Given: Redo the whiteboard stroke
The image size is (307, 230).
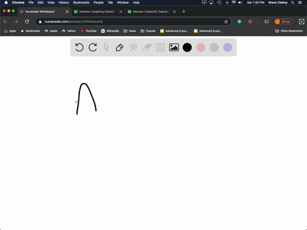Looking at the screenshot, I should pos(93,47).
